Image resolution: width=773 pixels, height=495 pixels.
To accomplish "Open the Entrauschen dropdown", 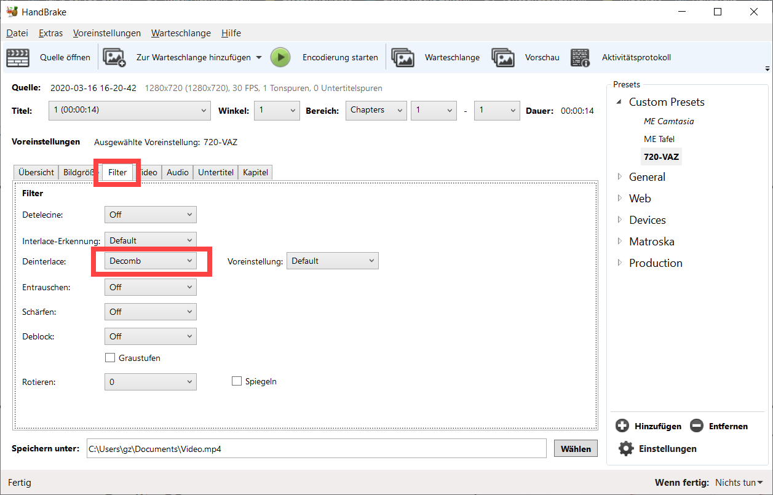I will 151,287.
